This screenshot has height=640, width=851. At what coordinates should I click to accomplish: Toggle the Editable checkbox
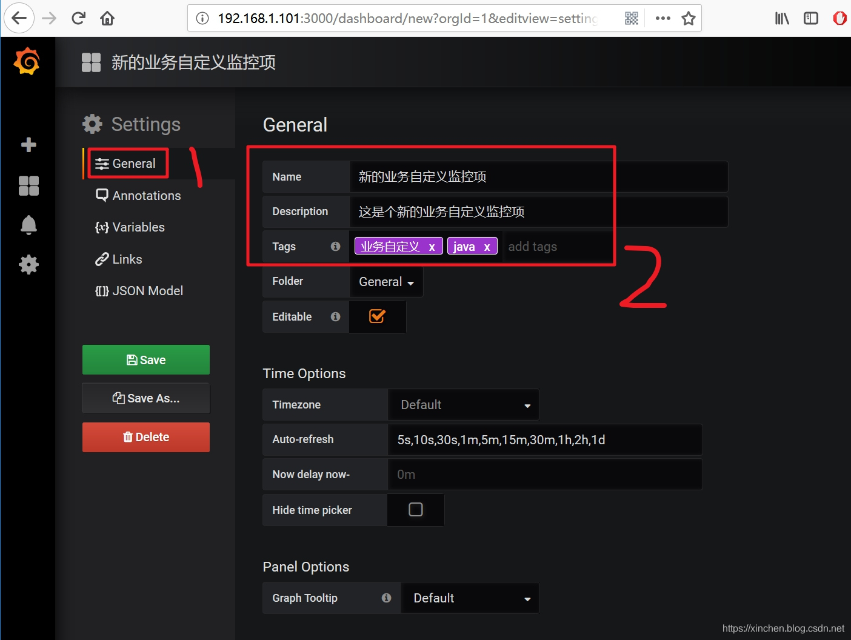pos(377,316)
